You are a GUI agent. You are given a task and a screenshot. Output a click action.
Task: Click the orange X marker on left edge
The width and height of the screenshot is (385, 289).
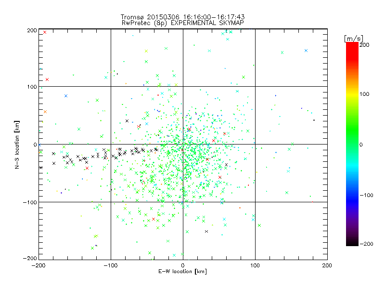(45, 112)
